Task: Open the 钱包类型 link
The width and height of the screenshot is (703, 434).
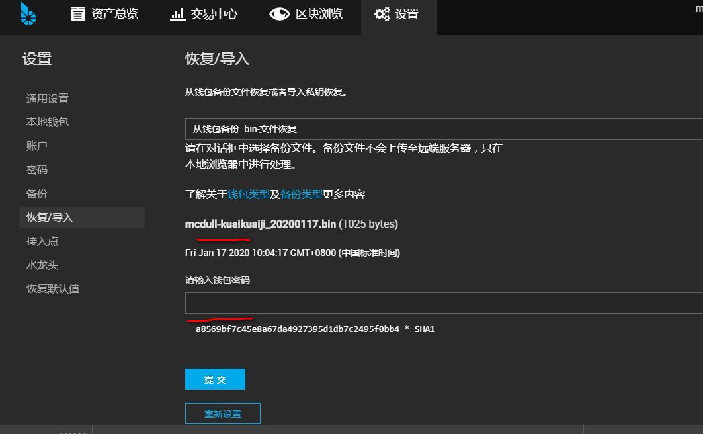Action: (249, 195)
